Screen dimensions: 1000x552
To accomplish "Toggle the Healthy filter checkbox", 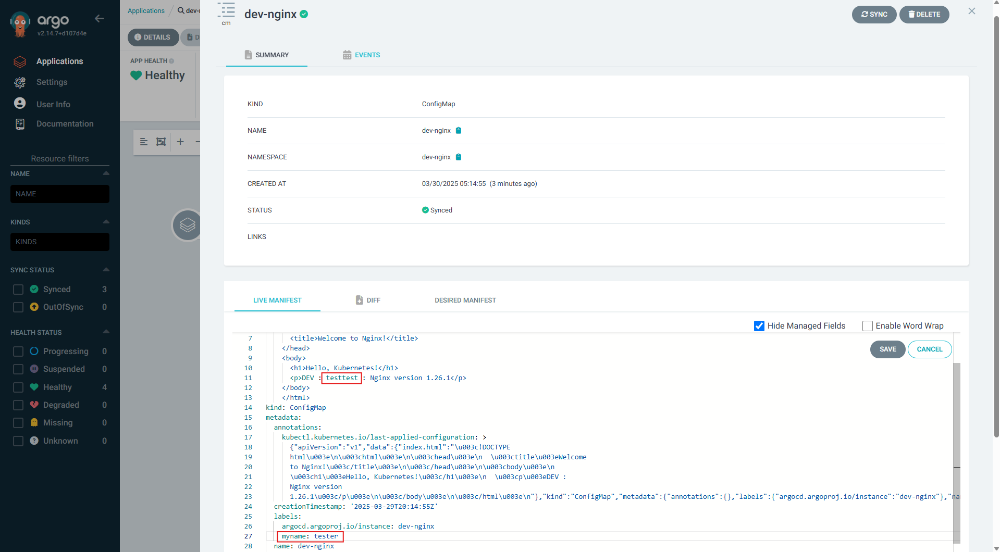I will click(18, 387).
